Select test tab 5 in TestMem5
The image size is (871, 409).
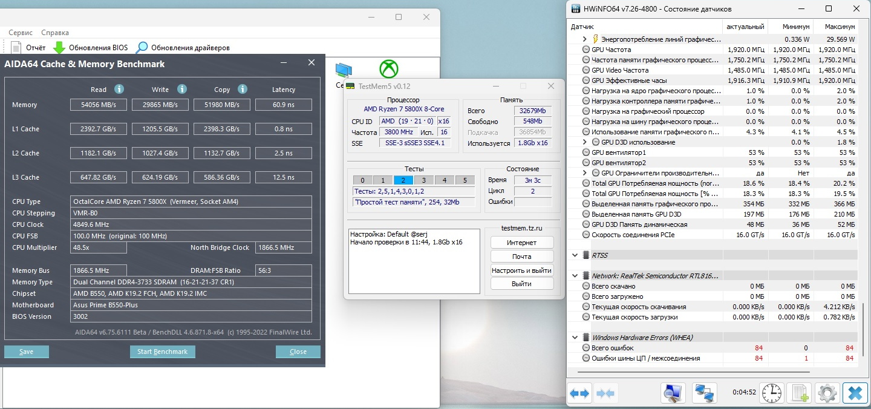(x=465, y=180)
